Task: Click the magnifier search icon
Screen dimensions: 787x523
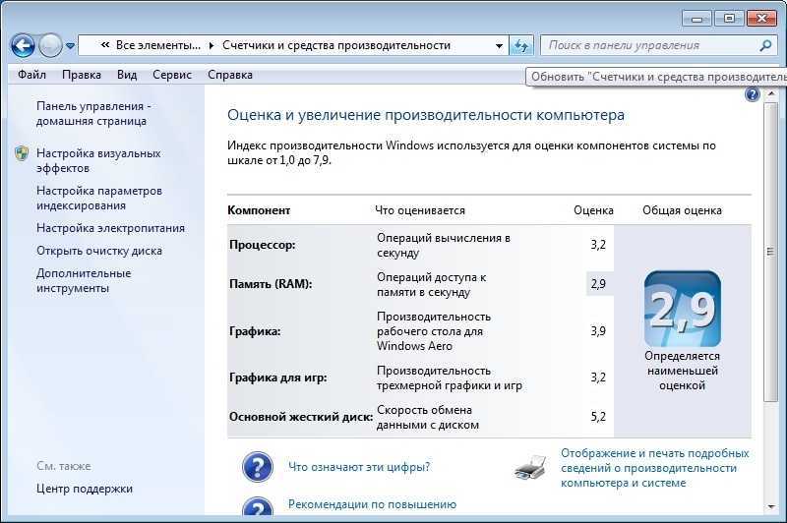Action: click(765, 45)
